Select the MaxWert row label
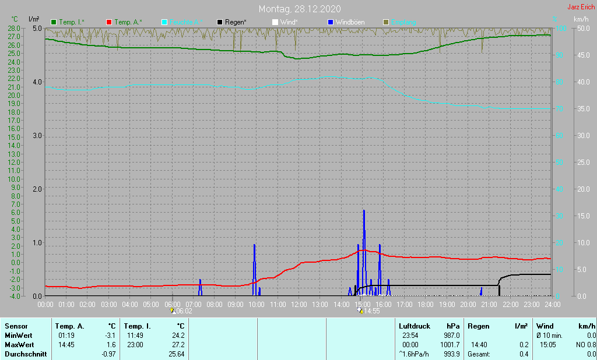 [x=19, y=345]
